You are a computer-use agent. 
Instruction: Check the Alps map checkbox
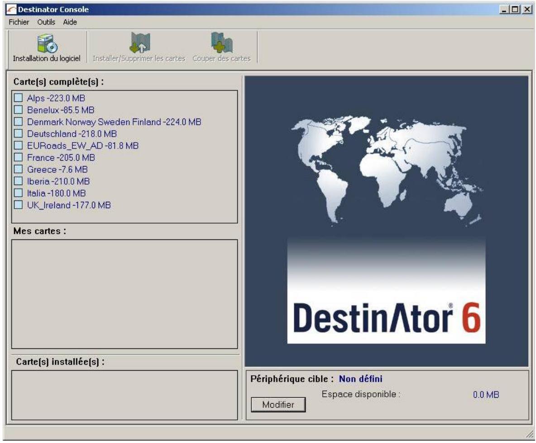(x=18, y=98)
